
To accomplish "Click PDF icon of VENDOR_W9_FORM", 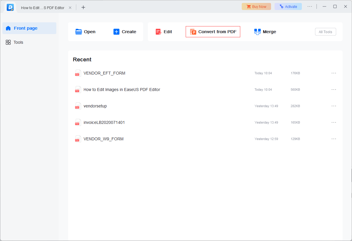I will 78,139.
